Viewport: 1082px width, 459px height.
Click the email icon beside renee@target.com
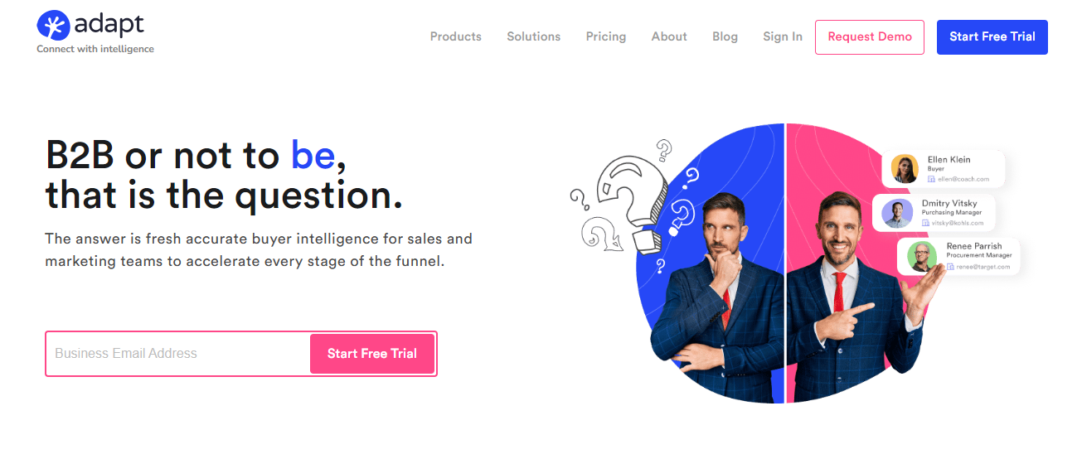point(951,267)
